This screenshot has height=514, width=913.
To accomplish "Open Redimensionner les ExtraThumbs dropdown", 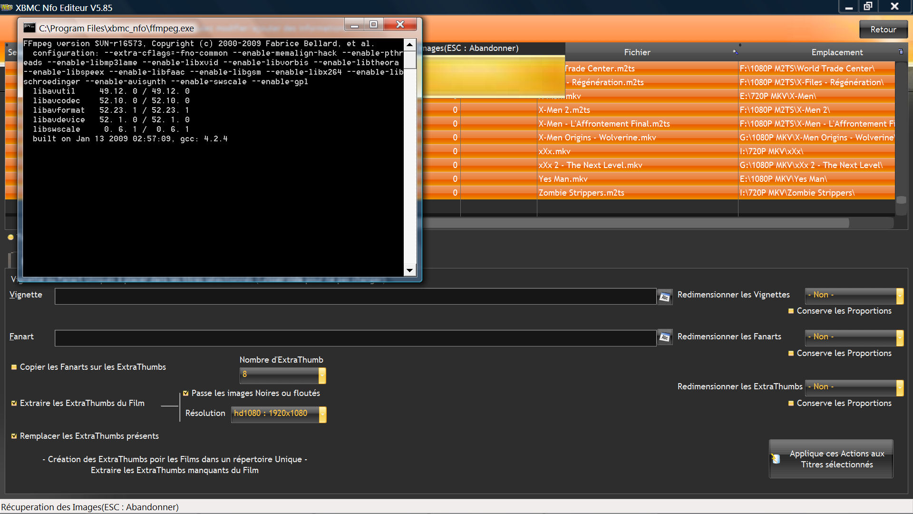I will [854, 387].
